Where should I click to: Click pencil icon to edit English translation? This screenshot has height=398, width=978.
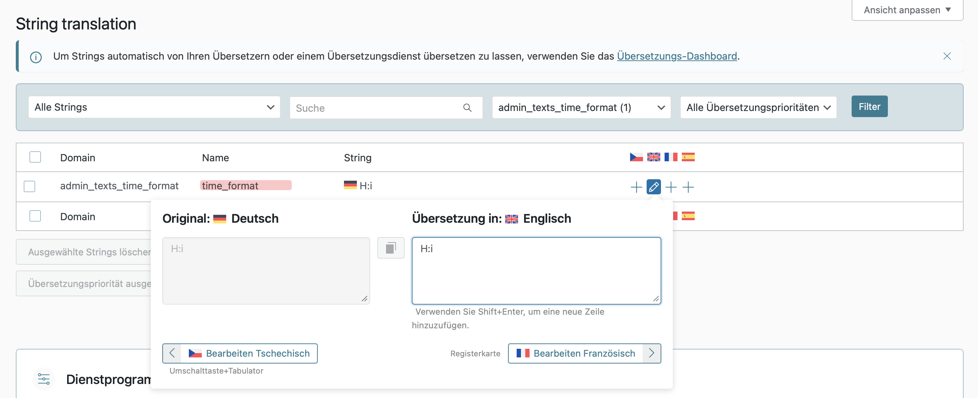point(653,187)
